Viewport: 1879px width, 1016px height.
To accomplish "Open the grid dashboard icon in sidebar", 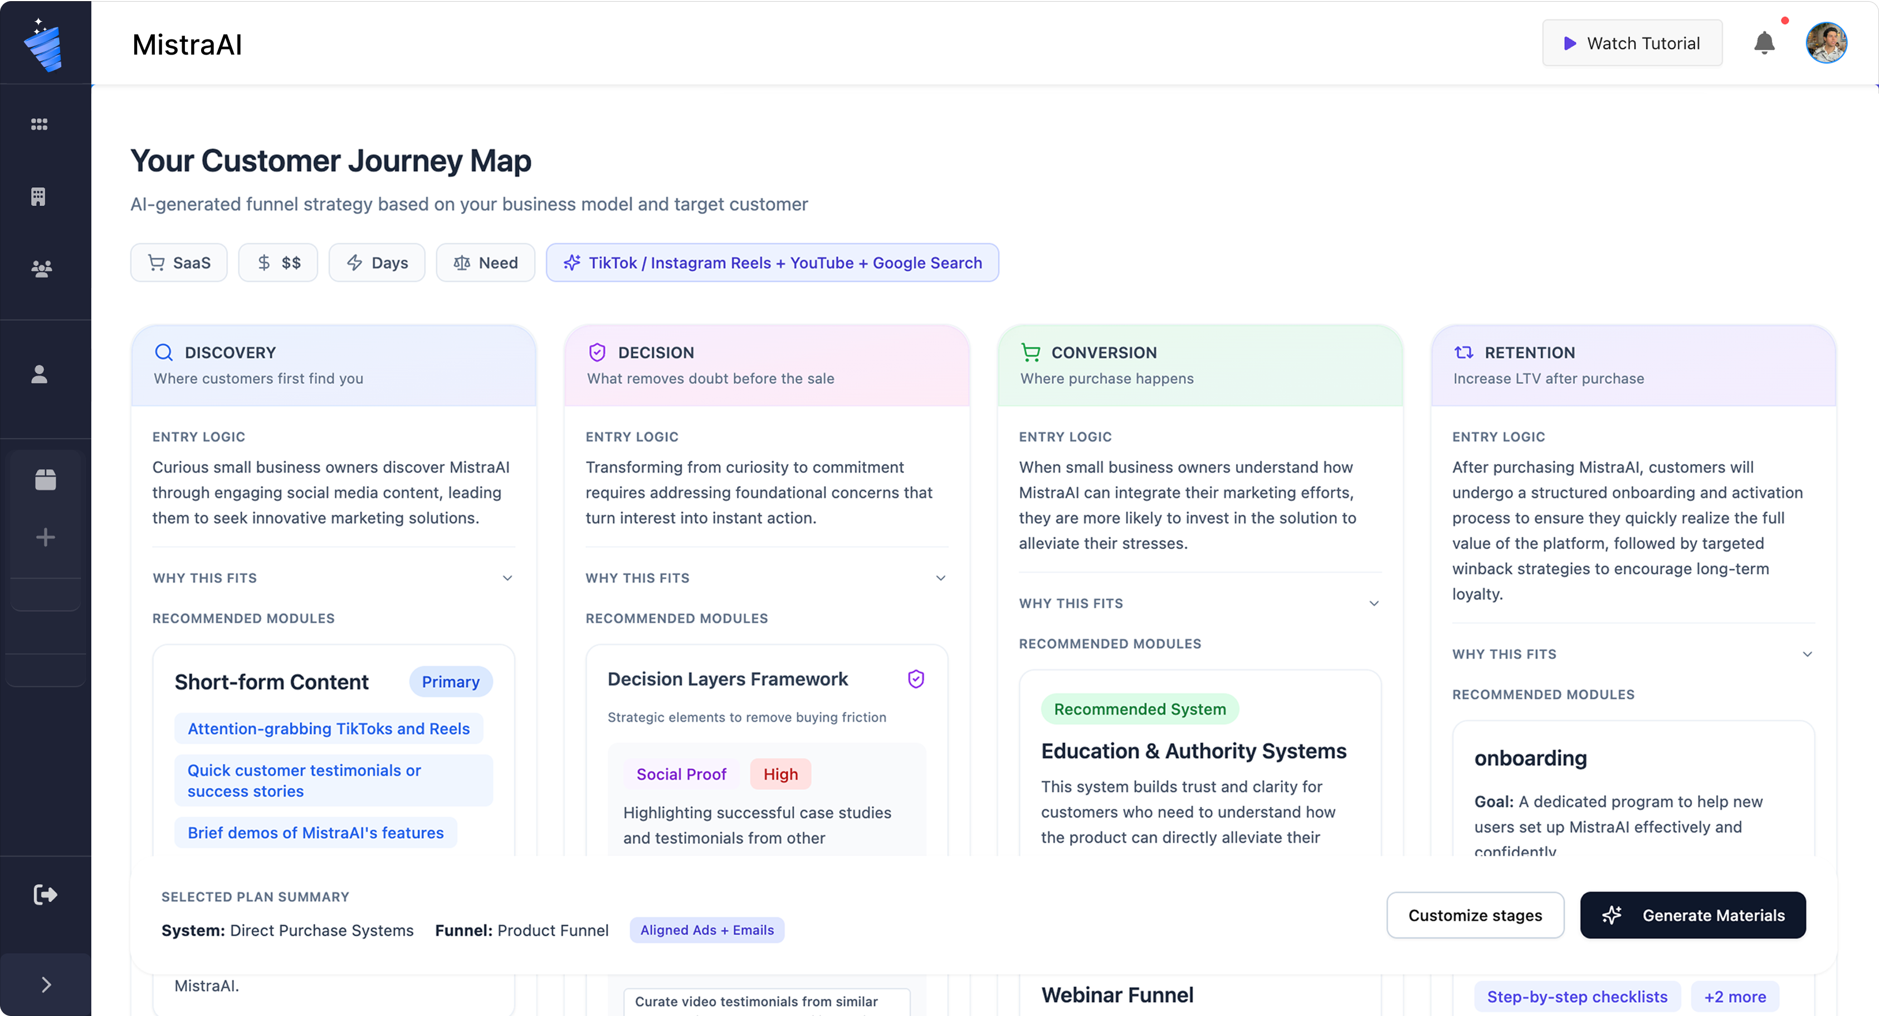I will click(x=40, y=124).
